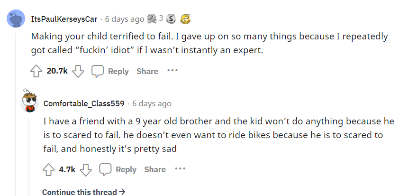Open ItsPaulKerseysCar's avatar profile picture
The image size is (399, 196).
point(16,19)
